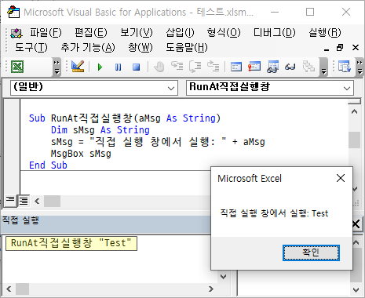Viewport: 365px width, 298px height.
Task: Click the Call Stack icon
Action: 308,67
